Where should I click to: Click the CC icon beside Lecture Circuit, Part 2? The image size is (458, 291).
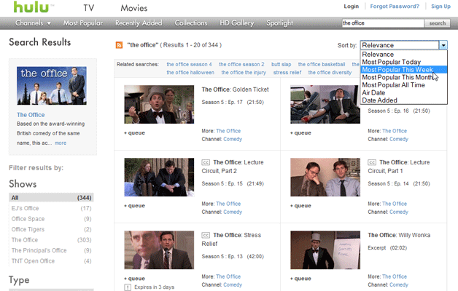click(x=206, y=162)
